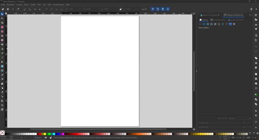Select the even-odd fill rule icon
This screenshot has height=140, width=259.
point(230,24)
